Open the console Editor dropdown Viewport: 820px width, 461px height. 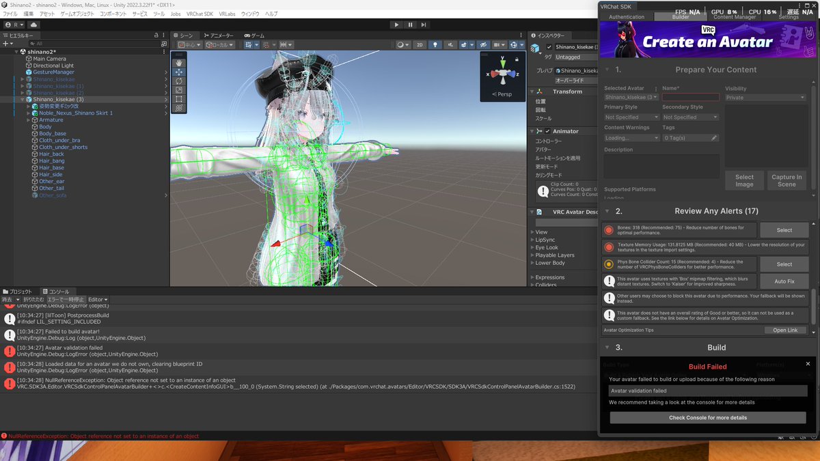click(98, 299)
